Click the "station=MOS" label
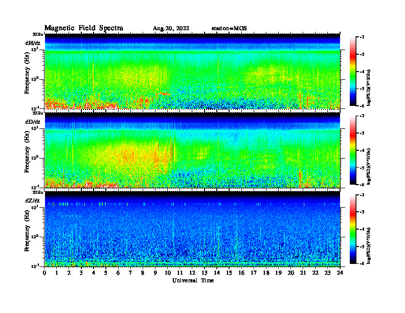Screen dimensions: 405x313 click(x=229, y=29)
